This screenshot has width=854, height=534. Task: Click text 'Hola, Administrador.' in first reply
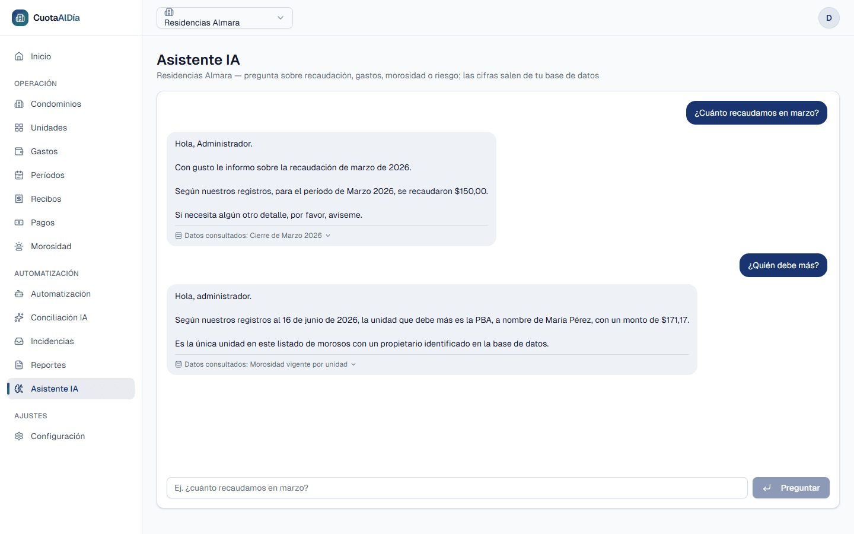coord(213,144)
